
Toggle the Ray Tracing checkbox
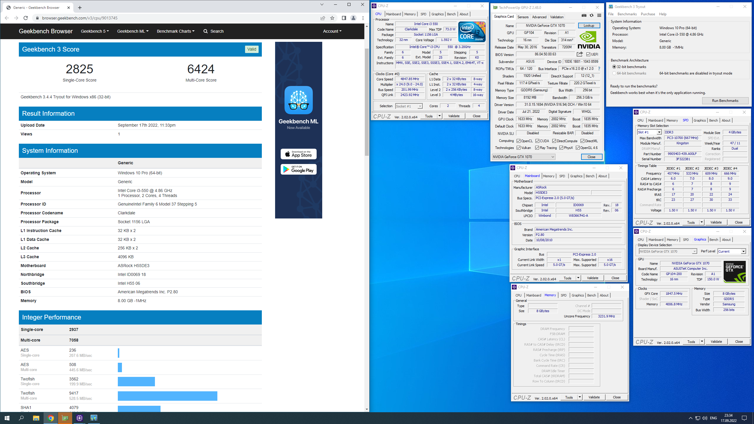[x=537, y=148]
